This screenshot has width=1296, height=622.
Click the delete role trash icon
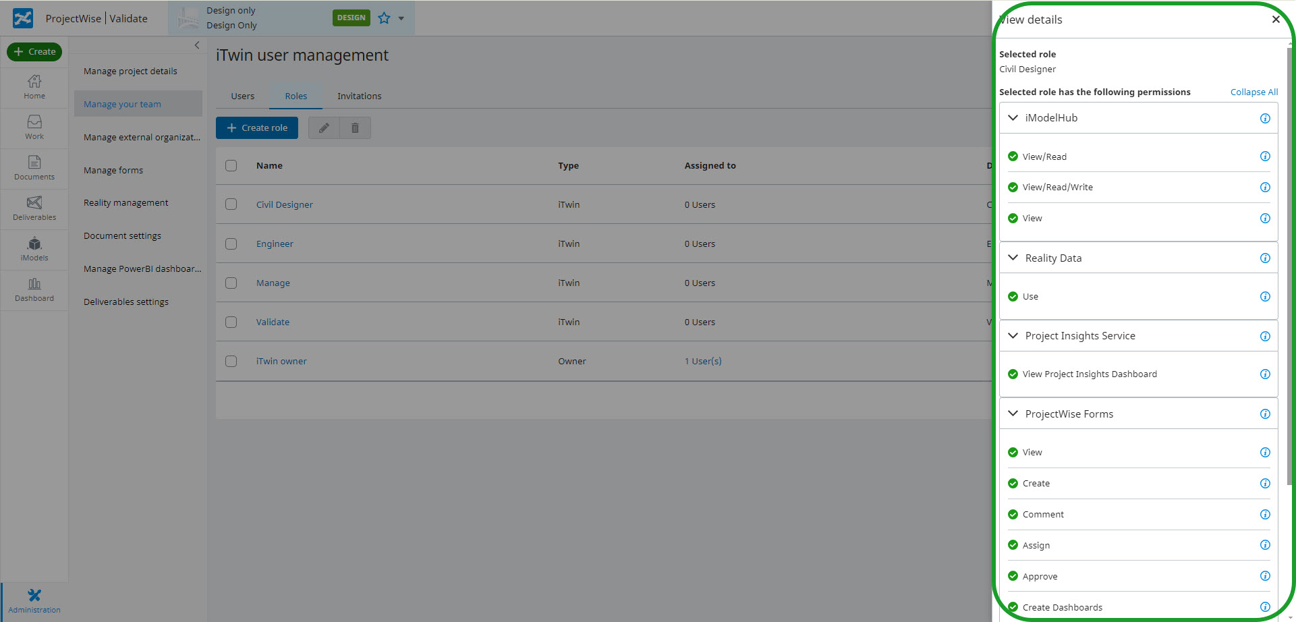[355, 128]
